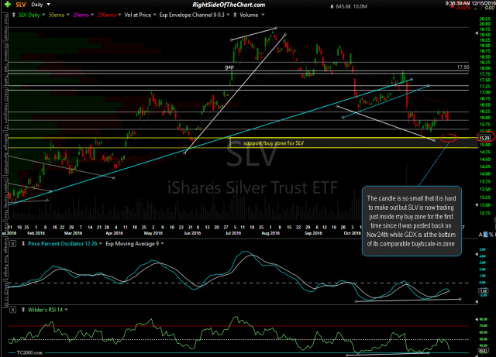Click the 17.90 price level label
496x357 pixels.
[x=463, y=67]
